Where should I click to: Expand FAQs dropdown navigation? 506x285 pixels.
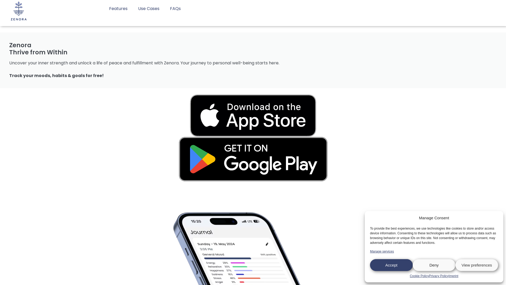[x=175, y=8]
